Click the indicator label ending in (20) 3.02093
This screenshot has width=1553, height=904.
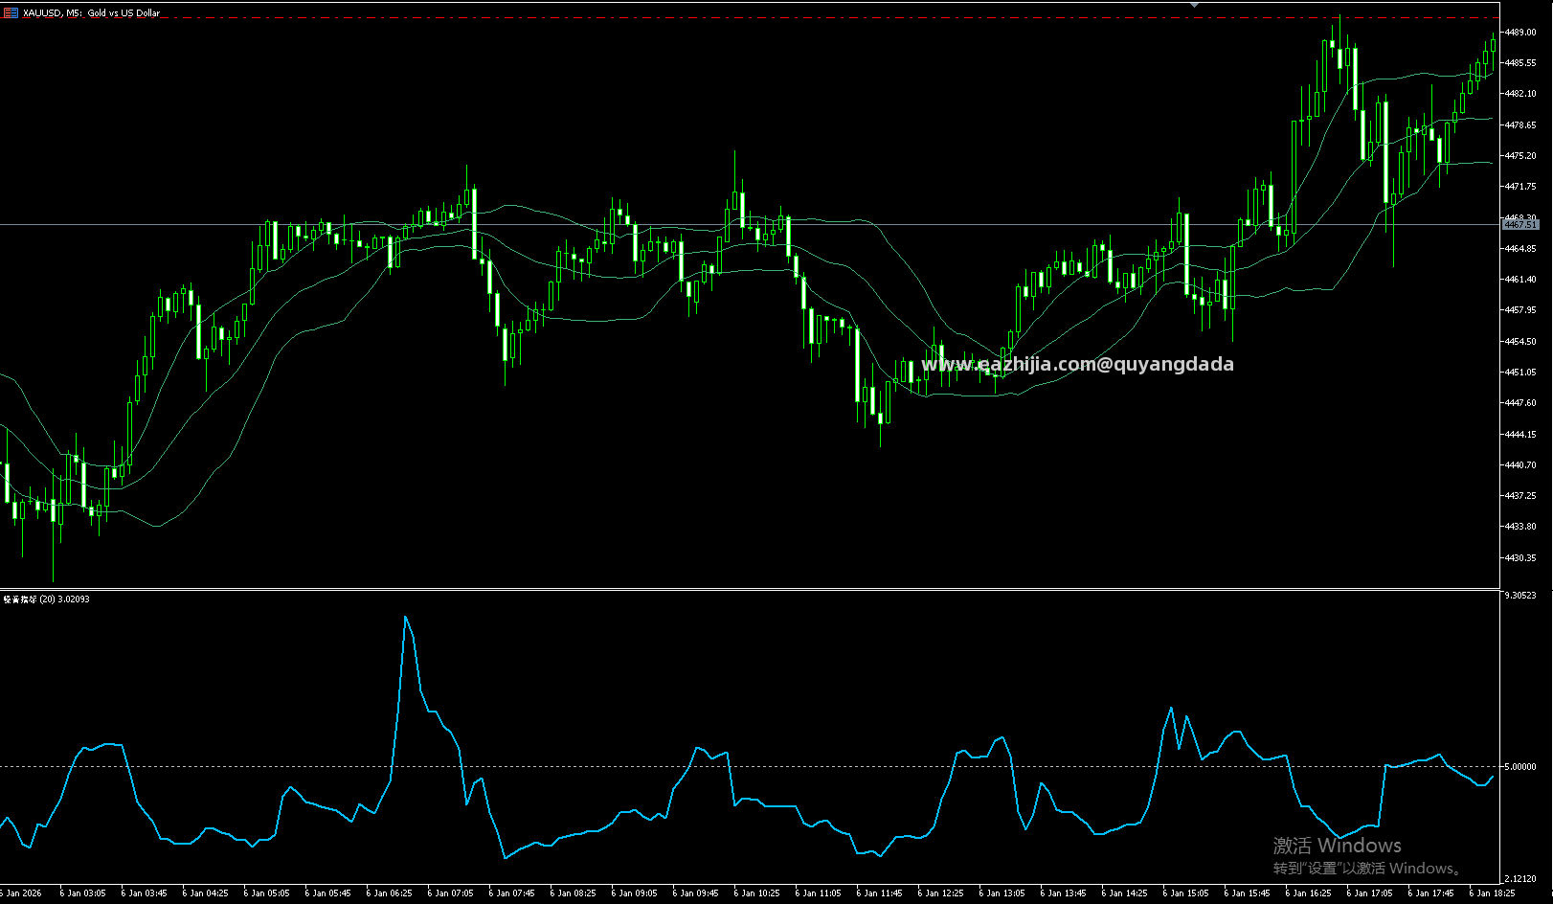pos(47,599)
